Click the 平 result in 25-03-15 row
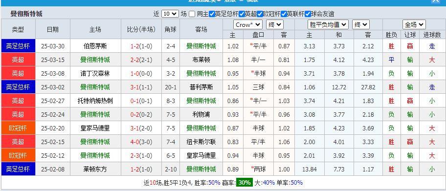446x191 pixels. (x=391, y=60)
